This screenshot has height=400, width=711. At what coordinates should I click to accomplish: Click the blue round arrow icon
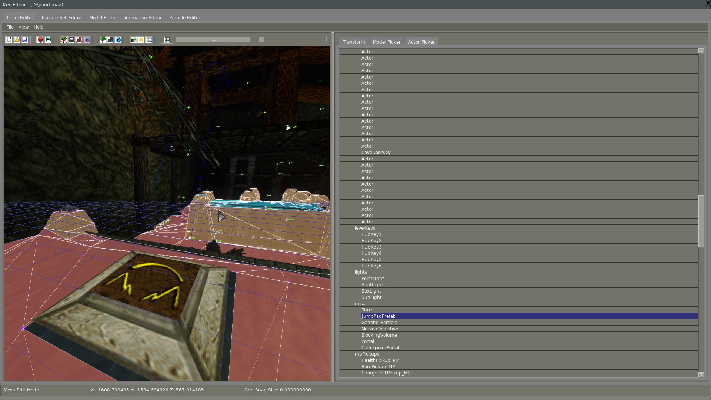[x=118, y=40]
